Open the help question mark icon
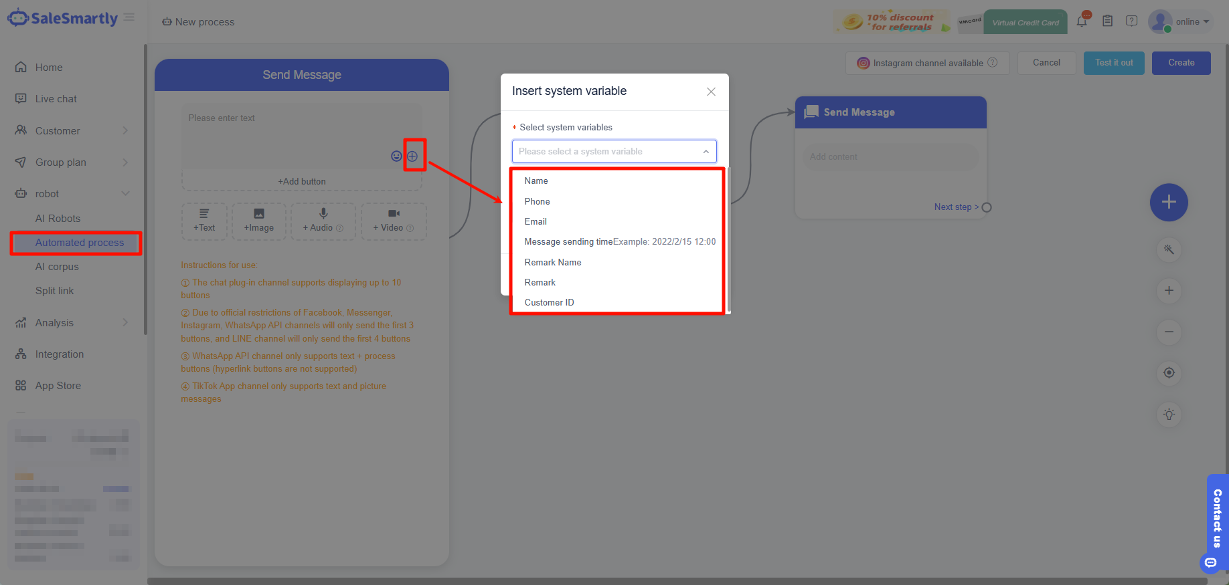1229x585 pixels. click(x=1131, y=21)
